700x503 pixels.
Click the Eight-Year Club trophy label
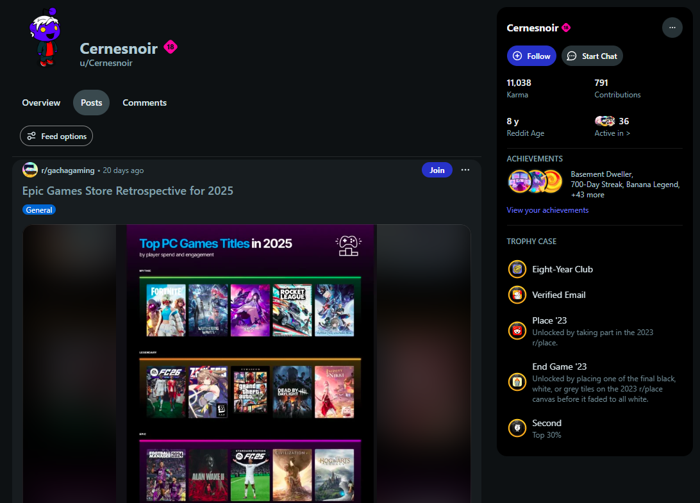tap(563, 269)
